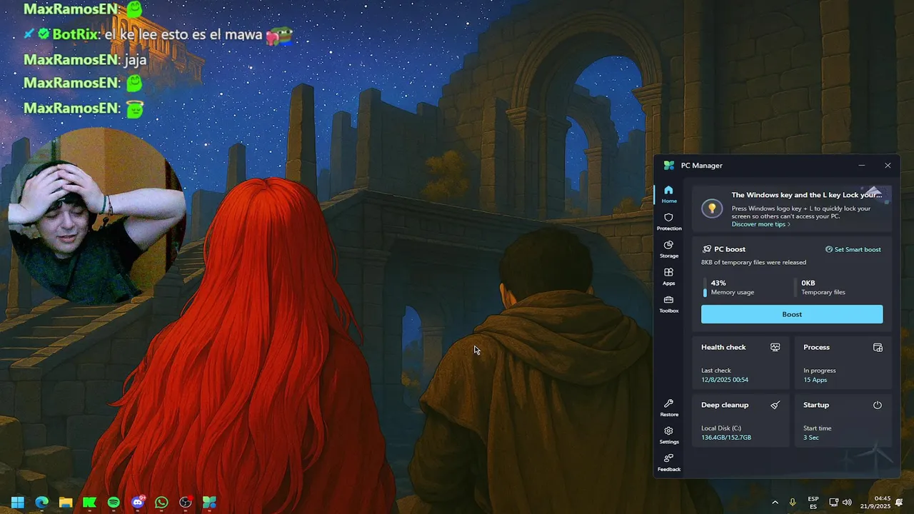Screen dimensions: 914x514
Task: Open notifications bell in taskbar
Action: click(x=899, y=503)
